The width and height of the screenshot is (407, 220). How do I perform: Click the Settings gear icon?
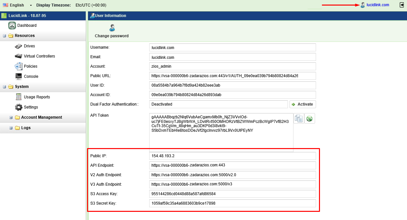coord(19,107)
